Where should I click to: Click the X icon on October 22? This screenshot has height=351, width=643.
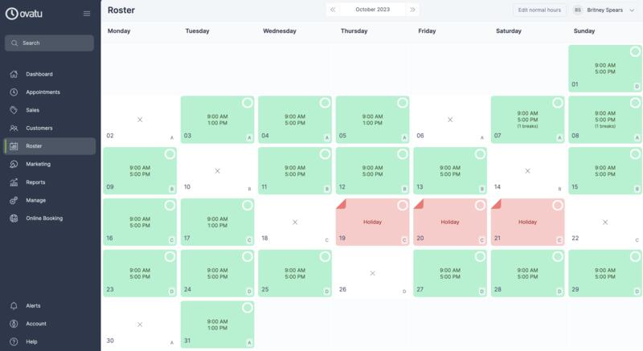click(605, 222)
